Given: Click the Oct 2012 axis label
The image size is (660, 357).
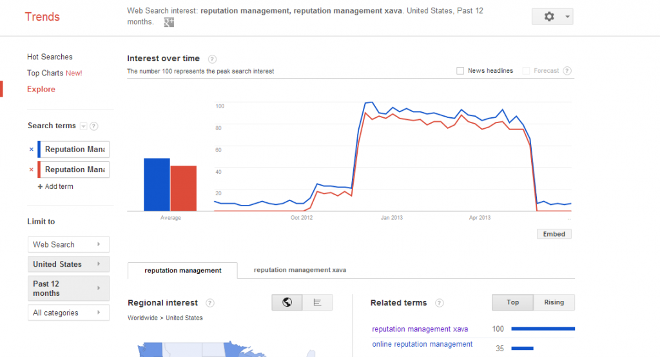Looking at the screenshot, I should tap(302, 218).
